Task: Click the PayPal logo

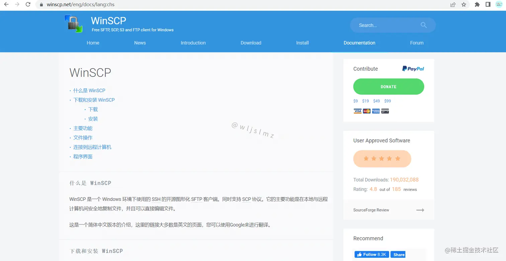Action: pos(413,69)
